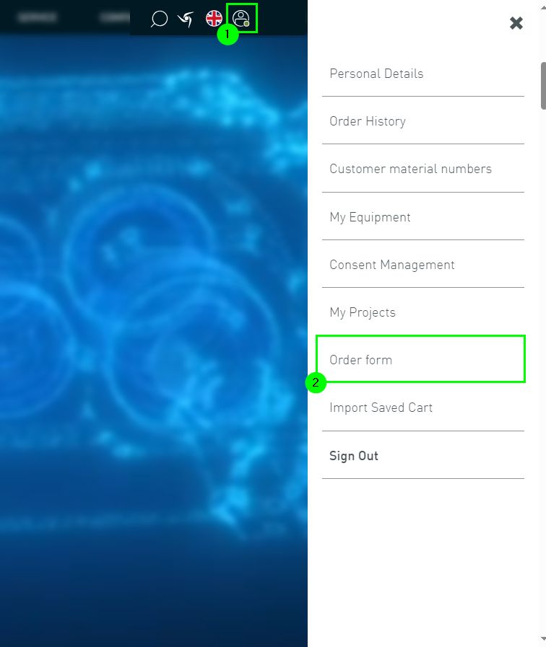The image size is (546, 647).
Task: Click the green step marker numbered 2
Action: (316, 382)
